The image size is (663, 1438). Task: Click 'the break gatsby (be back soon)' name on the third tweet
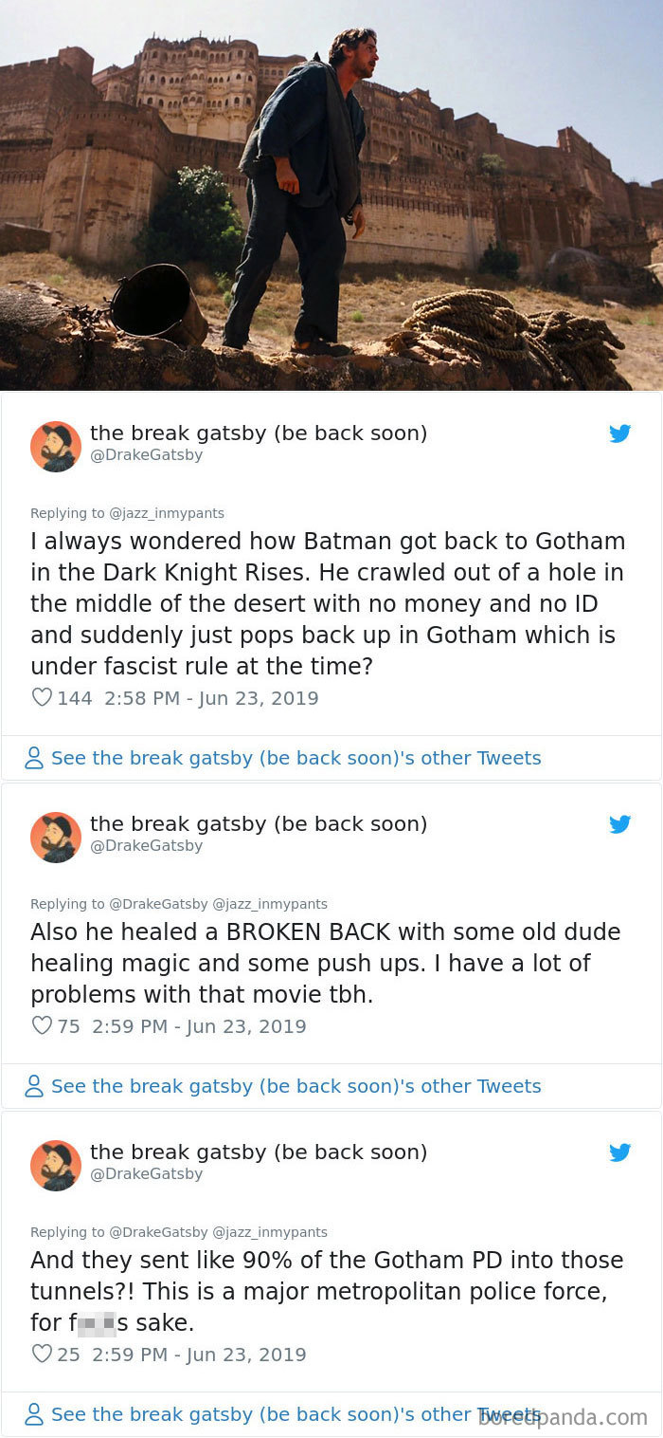tap(259, 1152)
